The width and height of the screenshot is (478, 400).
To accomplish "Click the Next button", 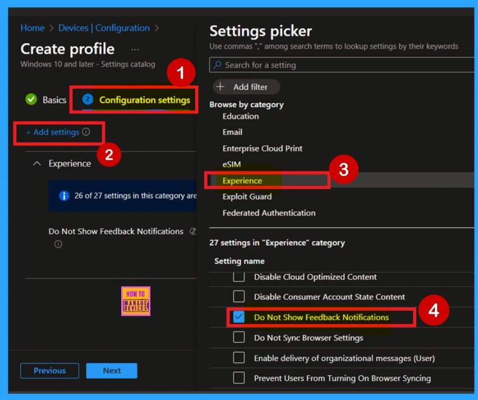I will 112,371.
